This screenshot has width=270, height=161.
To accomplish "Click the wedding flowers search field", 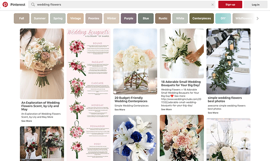I will tap(122, 4).
